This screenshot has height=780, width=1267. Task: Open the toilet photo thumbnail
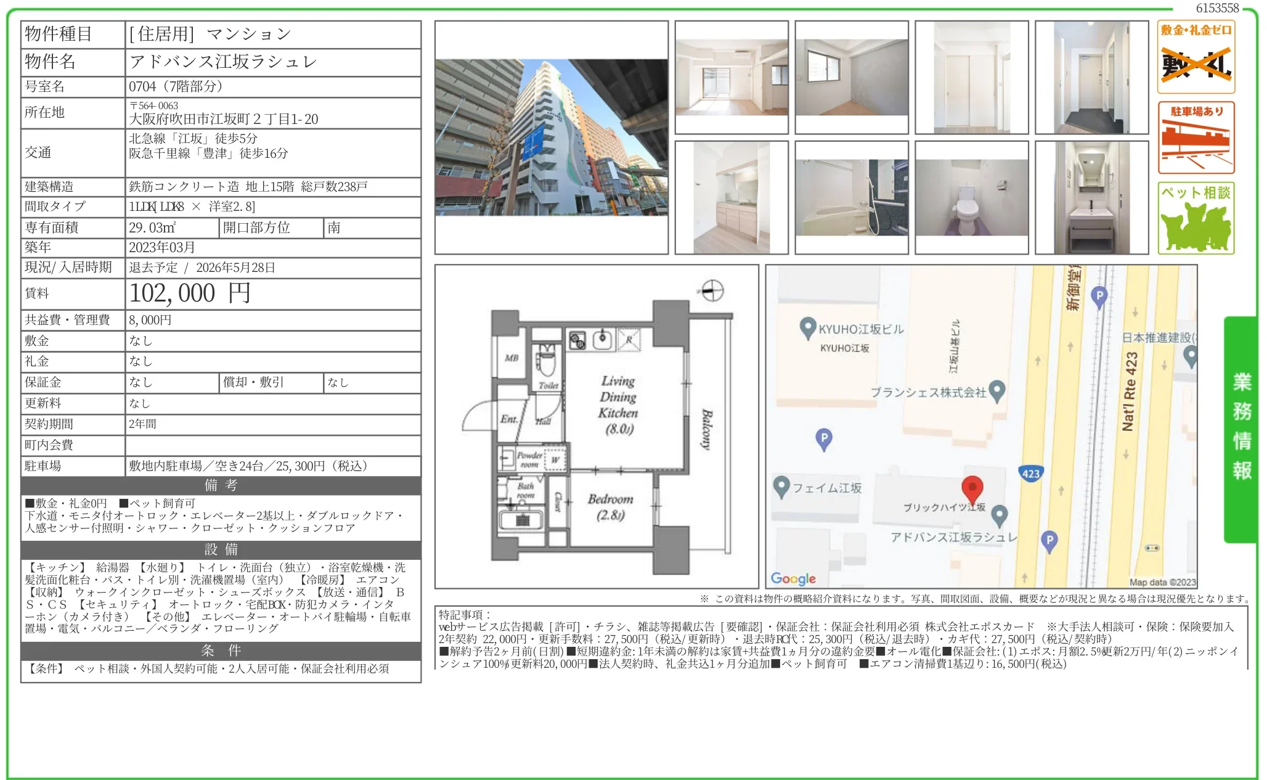click(x=971, y=197)
